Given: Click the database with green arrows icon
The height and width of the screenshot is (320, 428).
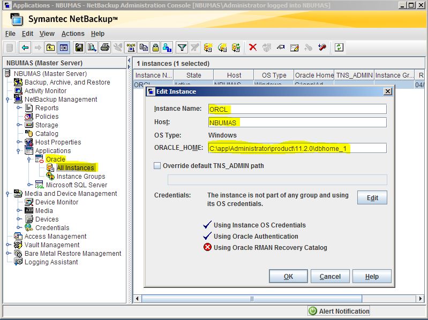Looking at the screenshot, I should pyautogui.click(x=236, y=48).
